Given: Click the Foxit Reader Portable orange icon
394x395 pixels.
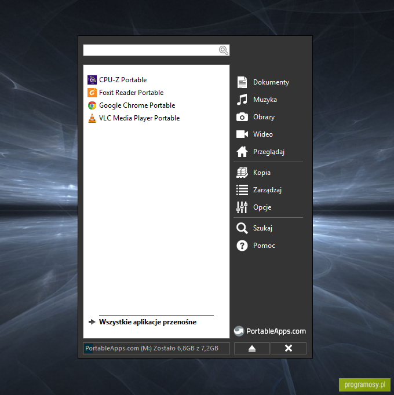Looking at the screenshot, I should pyautogui.click(x=92, y=93).
